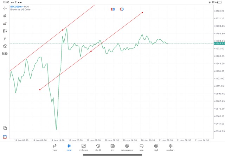Open the objects shapes tool

coord(5,46)
